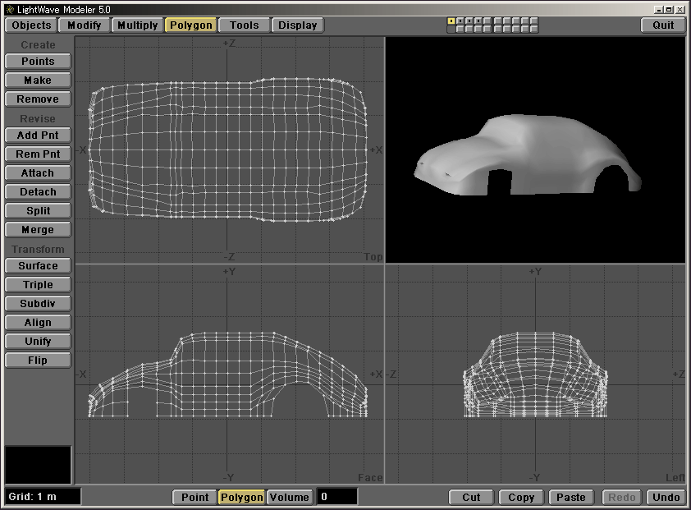Go to the Display tab
Screen dimensions: 691x510
[x=297, y=25]
